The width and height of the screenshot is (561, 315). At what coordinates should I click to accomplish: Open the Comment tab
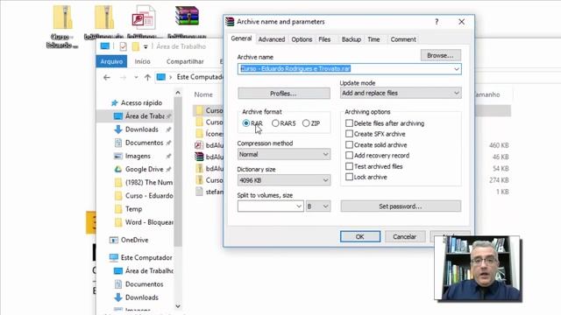coord(403,39)
